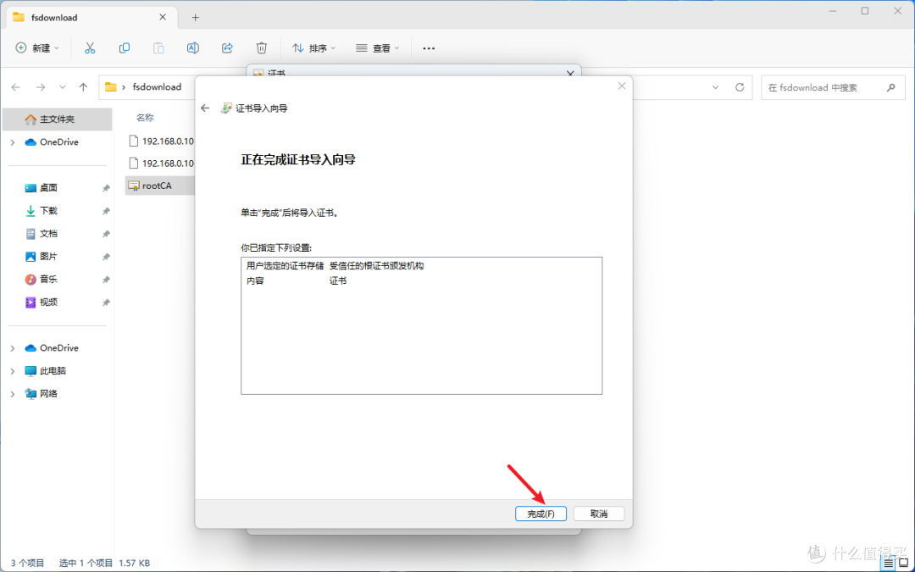Close the fsdownload tab
Screen dimensions: 915x572
point(163,17)
